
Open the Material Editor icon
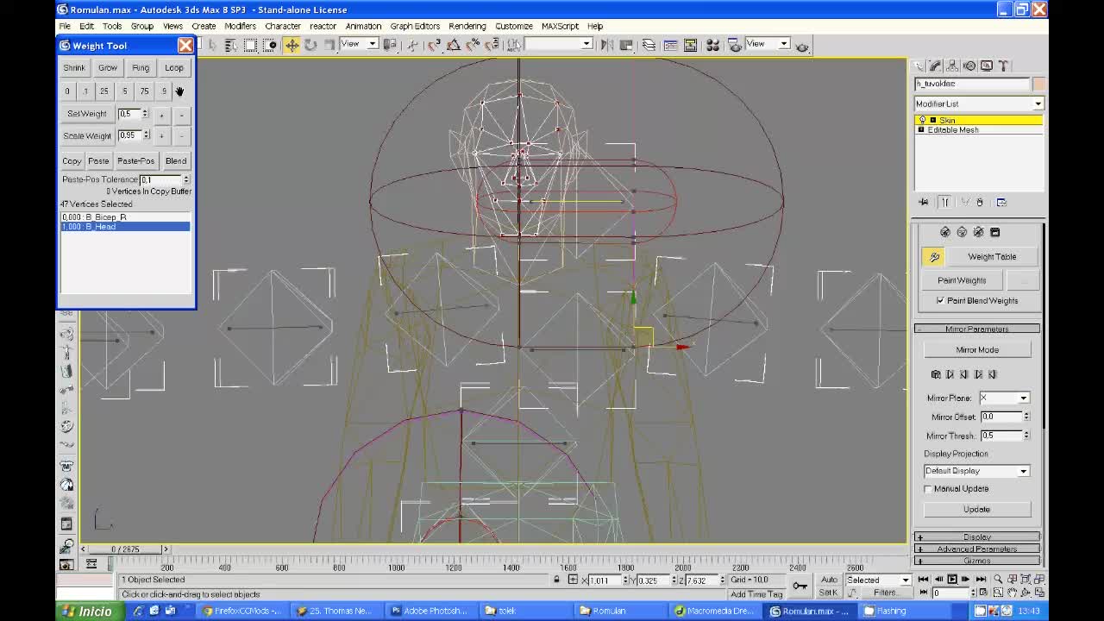(x=712, y=45)
